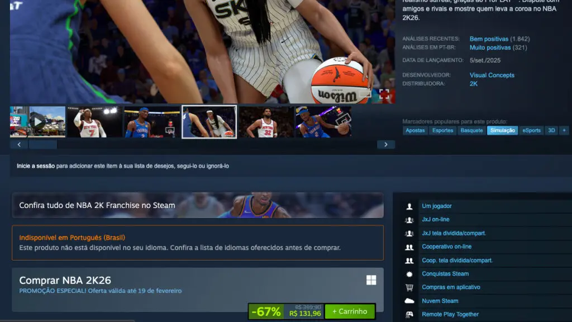Select the fourth gallery thumbnail below the video
Viewport: 572px width, 322px height.
(209, 121)
